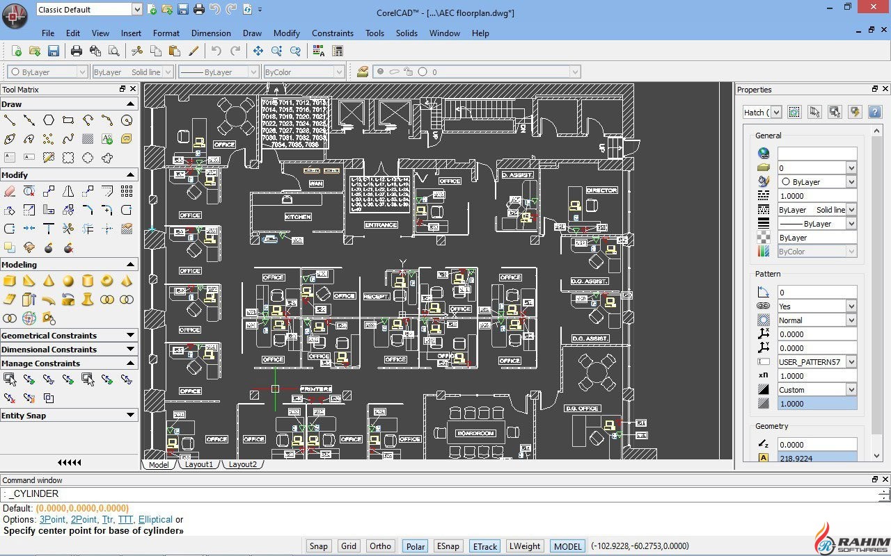Select the Line tool in Draw panel
The image size is (891, 556).
pyautogui.click(x=10, y=120)
